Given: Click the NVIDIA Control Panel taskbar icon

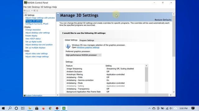Looking at the screenshot, I should 64,108.
